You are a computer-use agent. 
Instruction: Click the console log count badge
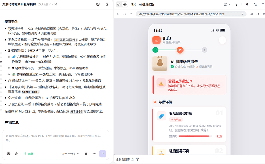point(132,159)
